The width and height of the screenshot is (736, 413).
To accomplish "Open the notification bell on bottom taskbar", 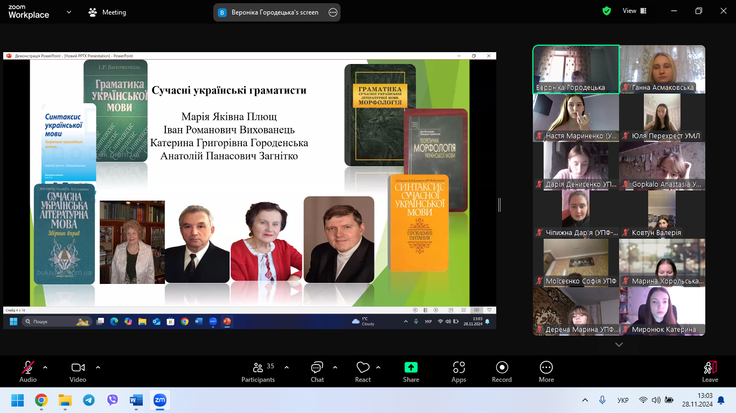I will click(x=721, y=400).
